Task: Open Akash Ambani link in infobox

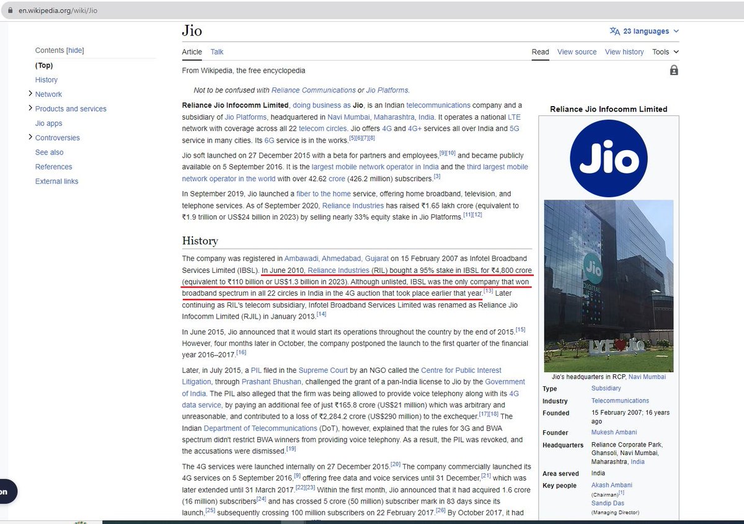Action: pos(612,486)
